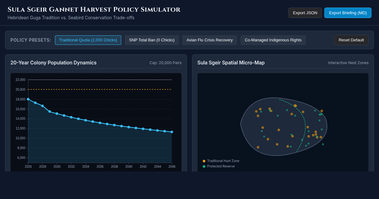Select Co-Managed Indigenous Rights preset
379x199 pixels.
pos(273,40)
